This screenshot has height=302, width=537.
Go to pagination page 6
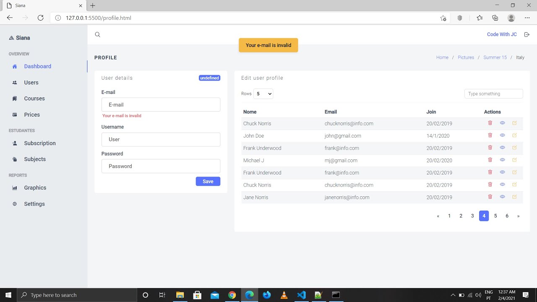point(507,216)
